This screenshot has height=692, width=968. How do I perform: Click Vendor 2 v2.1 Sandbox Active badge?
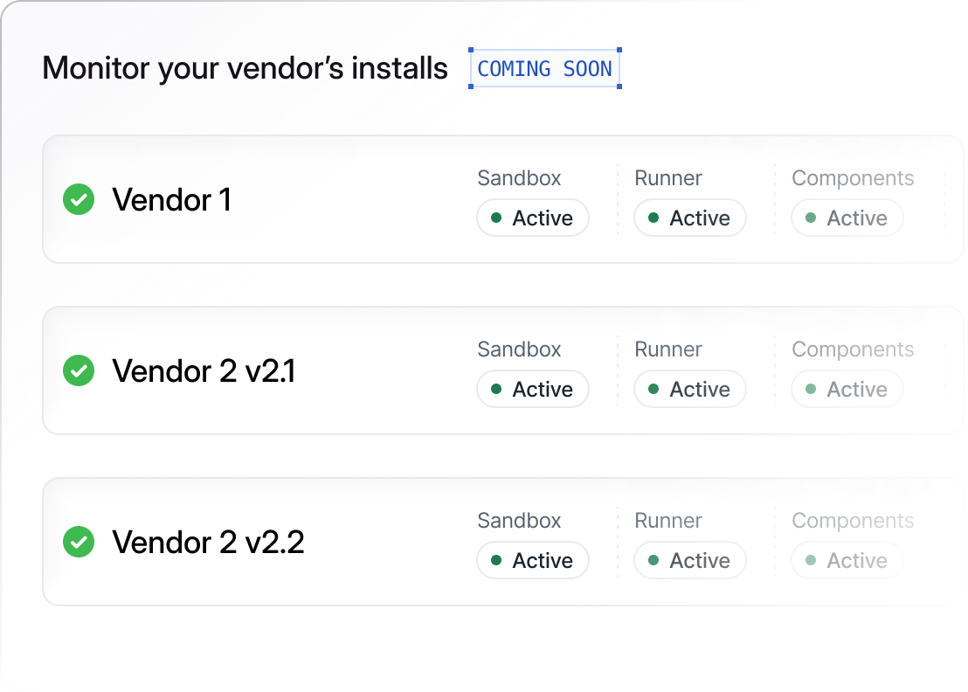pyautogui.click(x=533, y=390)
